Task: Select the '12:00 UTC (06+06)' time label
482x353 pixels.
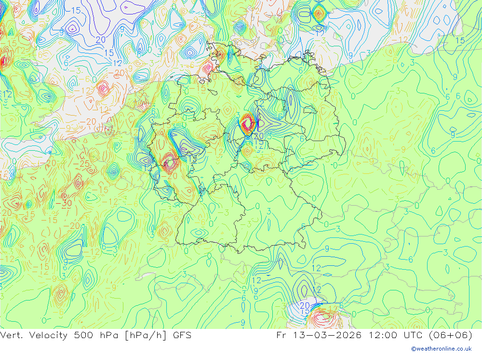Action: (419, 335)
